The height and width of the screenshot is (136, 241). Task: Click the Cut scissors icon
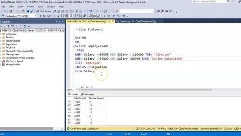(76, 11)
